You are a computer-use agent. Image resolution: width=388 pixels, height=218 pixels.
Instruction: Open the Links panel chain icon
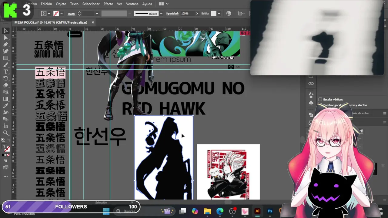pos(311,84)
